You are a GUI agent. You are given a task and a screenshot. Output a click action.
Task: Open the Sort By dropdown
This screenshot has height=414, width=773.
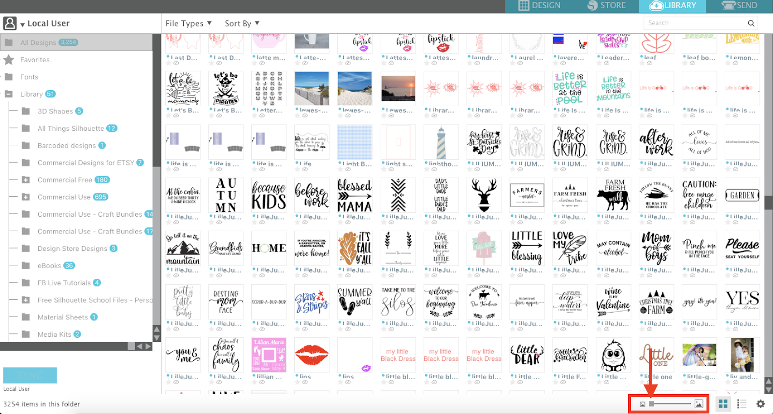[242, 23]
